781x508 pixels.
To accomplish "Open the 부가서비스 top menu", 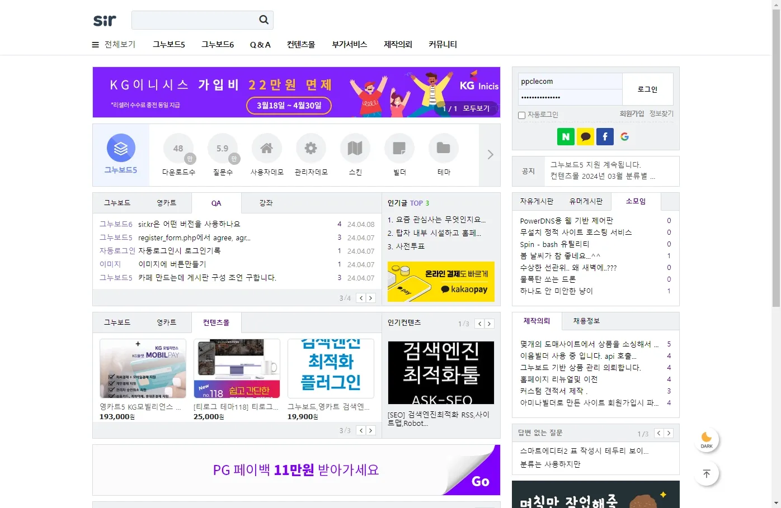I will click(350, 44).
